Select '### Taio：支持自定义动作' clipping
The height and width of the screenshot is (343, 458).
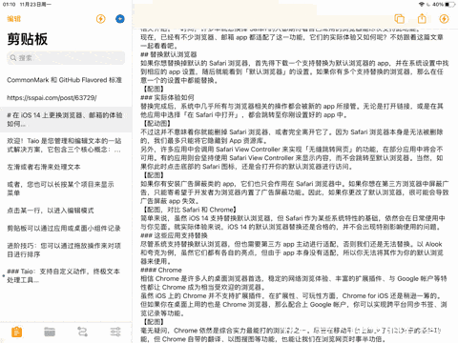(66, 275)
